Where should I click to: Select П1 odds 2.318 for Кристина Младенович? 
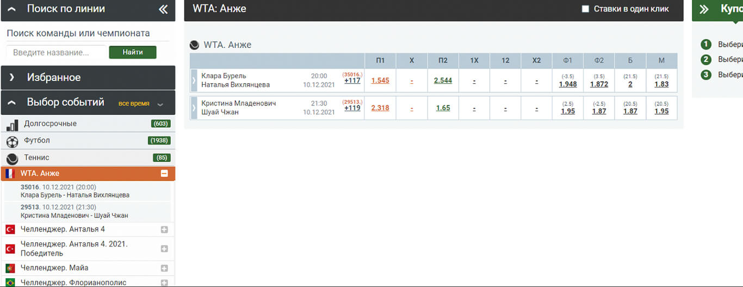380,108
